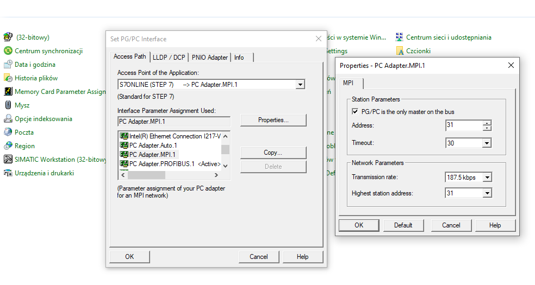Image resolution: width=535 pixels, height=285 pixels.
Task: Increase the Address value with up arrow
Action: click(487, 123)
